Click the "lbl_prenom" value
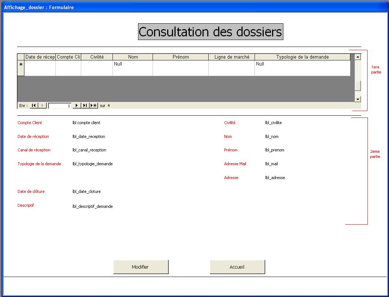The width and height of the screenshot is (389, 297). (275, 150)
